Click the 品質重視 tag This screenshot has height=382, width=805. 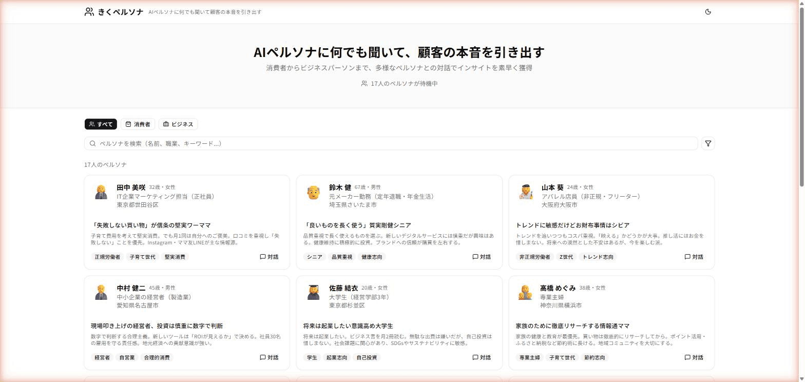pos(342,257)
